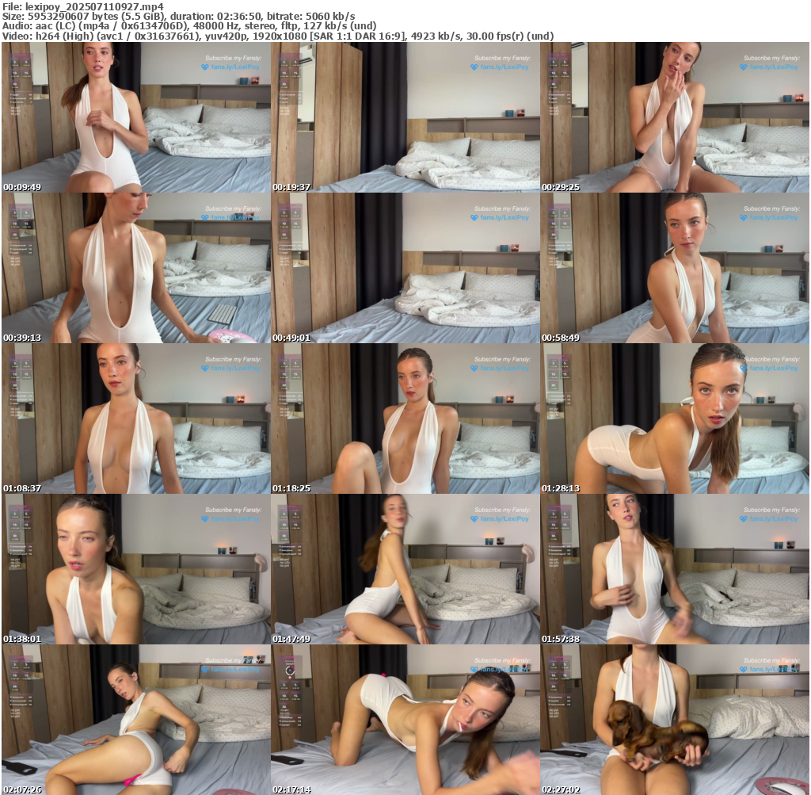Click the 01:38:01 timestamp label
Image resolution: width=811 pixels, height=795 pixels.
21,640
